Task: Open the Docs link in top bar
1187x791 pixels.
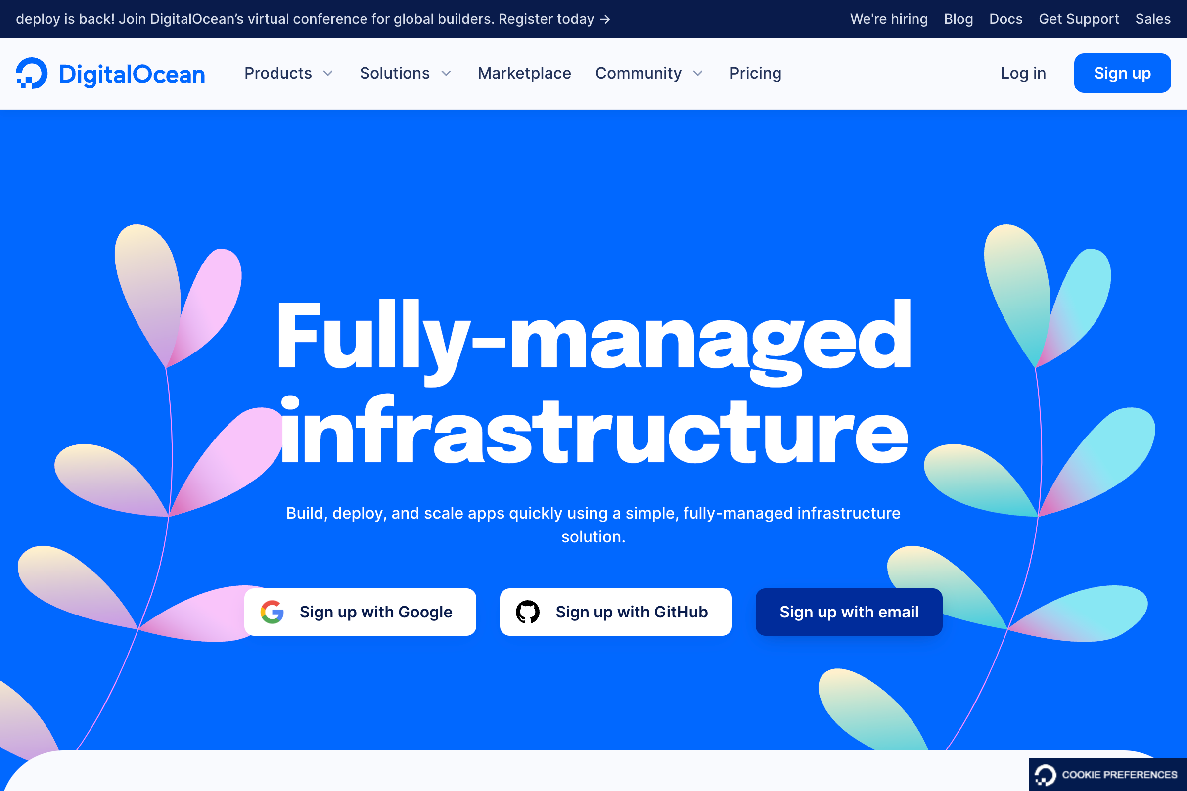Action: point(1005,19)
